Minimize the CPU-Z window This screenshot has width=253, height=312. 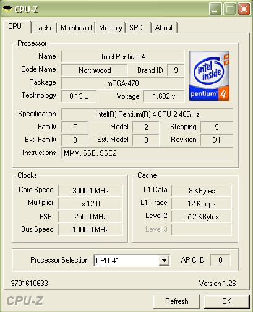coord(215,9)
